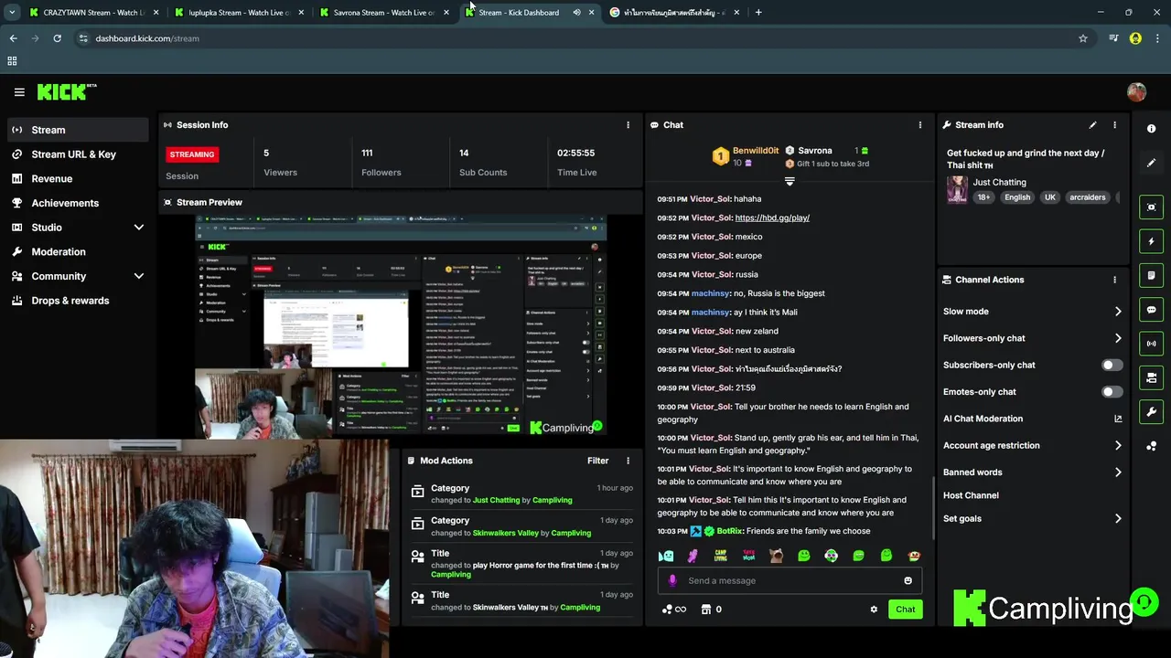The height and width of the screenshot is (658, 1171).
Task: Click the three-dots cluster icon in right toolbar
Action: coord(1151,446)
